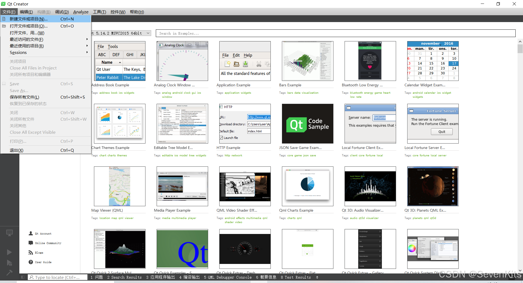Open the Analog Clock Window example thumbnail
Screen dimensions: 523x283
[182, 61]
